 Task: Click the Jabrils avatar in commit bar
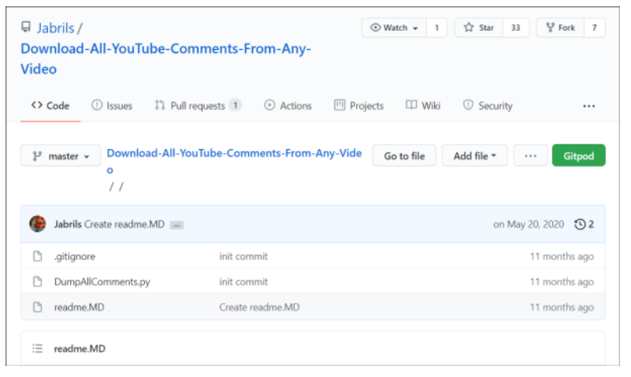pos(38,224)
